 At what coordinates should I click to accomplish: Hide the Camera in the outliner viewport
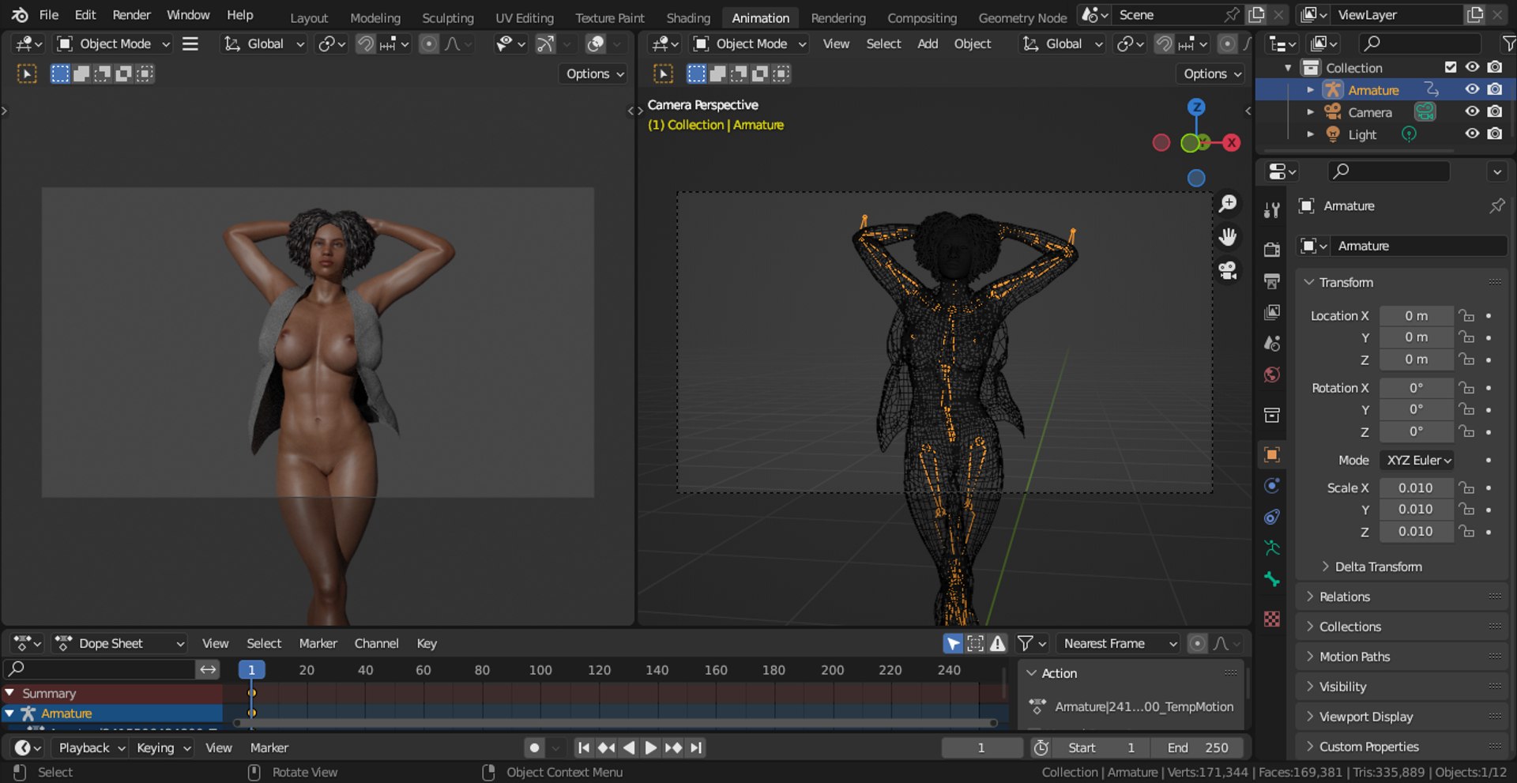[x=1472, y=111]
